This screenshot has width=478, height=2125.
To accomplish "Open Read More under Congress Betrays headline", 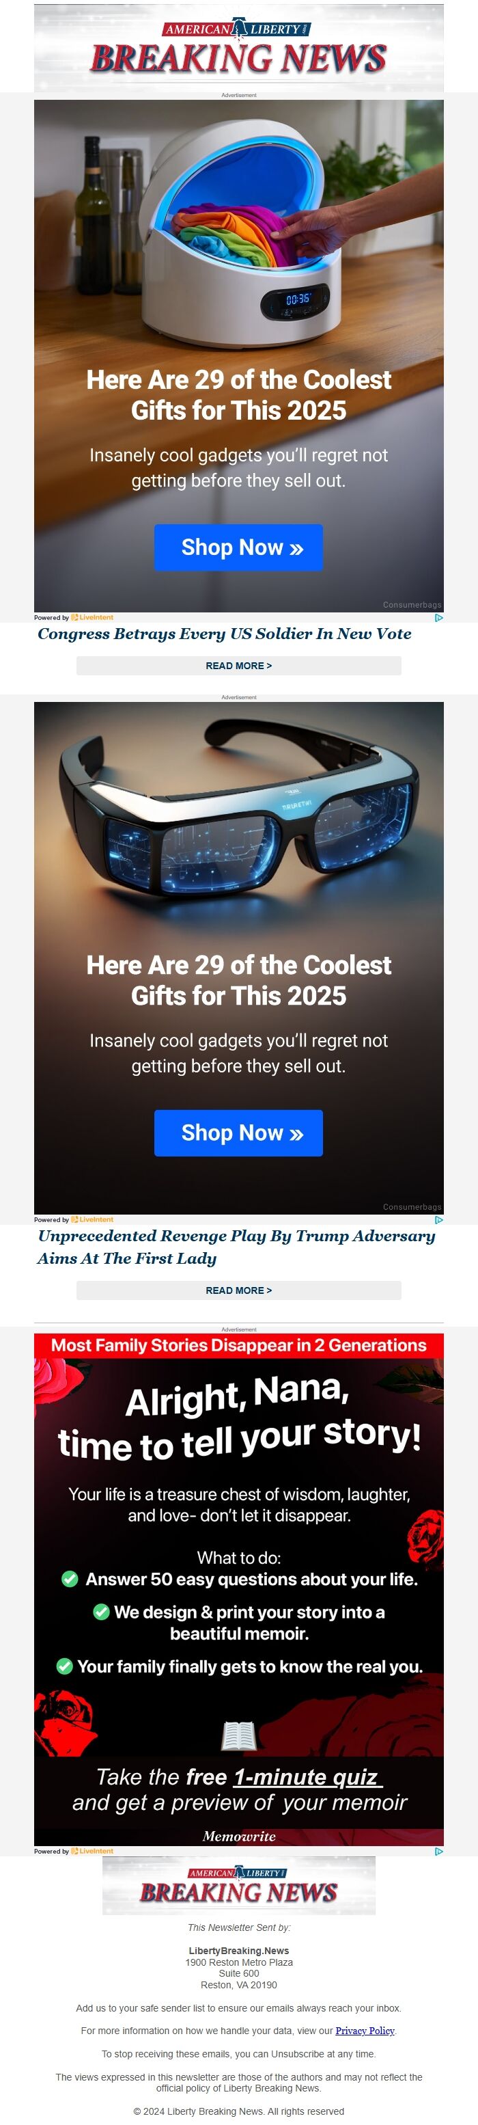I will pos(238,666).
